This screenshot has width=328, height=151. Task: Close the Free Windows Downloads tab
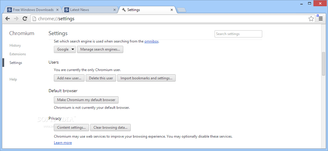[x=57, y=10]
